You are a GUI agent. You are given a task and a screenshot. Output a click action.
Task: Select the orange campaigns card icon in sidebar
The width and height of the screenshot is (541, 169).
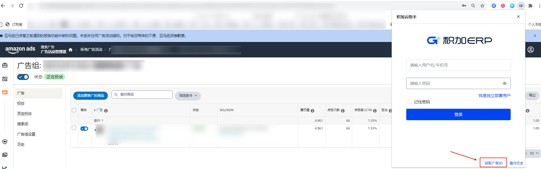pos(5,92)
